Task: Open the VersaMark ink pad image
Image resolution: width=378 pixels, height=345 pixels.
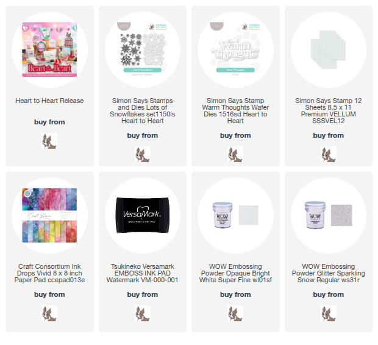Action: [x=143, y=215]
